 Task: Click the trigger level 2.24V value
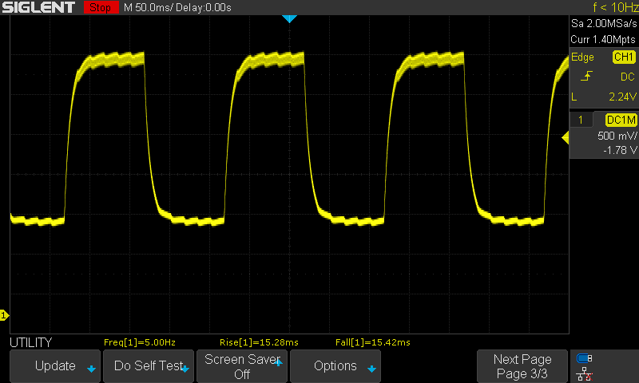[x=622, y=97]
